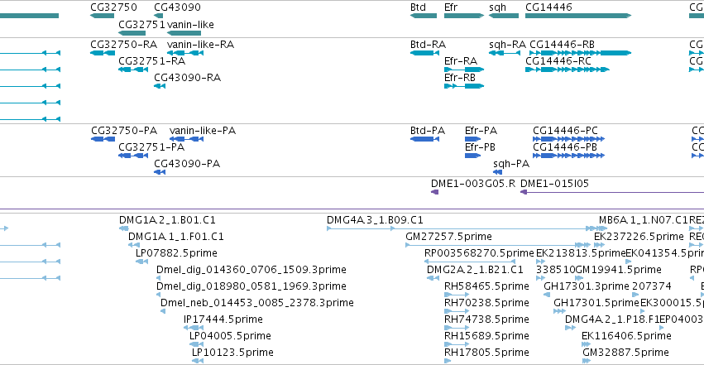Select EST DMG1A.2_1.B01.C1
Screen dimensions: 704x365
coord(124,228)
